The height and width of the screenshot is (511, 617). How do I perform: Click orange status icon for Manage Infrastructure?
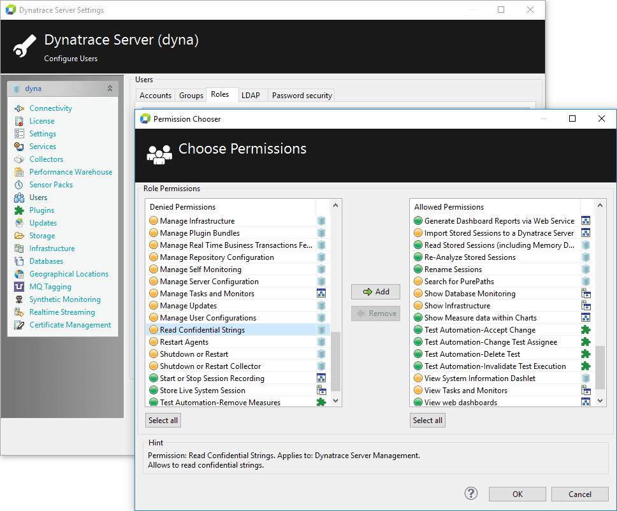coord(154,220)
